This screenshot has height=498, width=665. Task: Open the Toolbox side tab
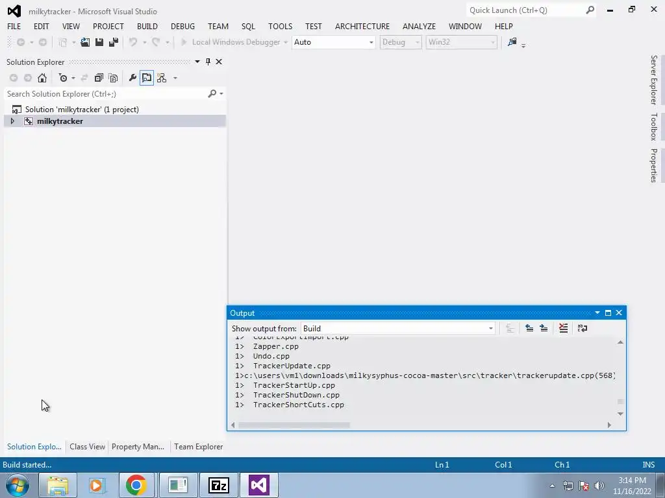(654, 126)
